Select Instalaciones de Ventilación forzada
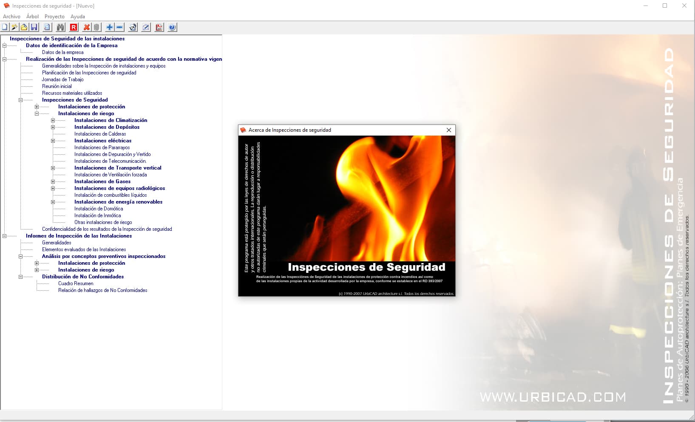The width and height of the screenshot is (695, 422). 111,175
